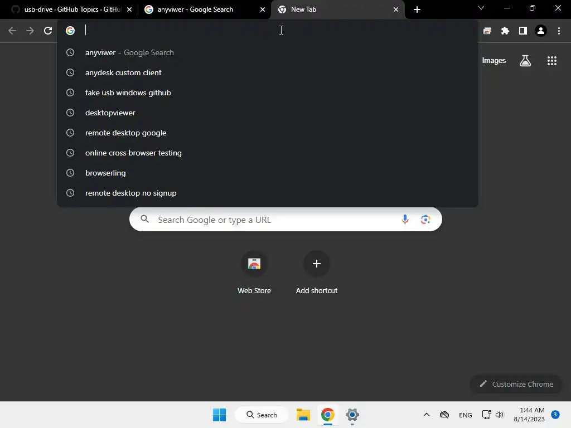Viewport: 571px width, 428px height.
Task: Choose the remote desktop google suggestion
Action: pos(268,133)
